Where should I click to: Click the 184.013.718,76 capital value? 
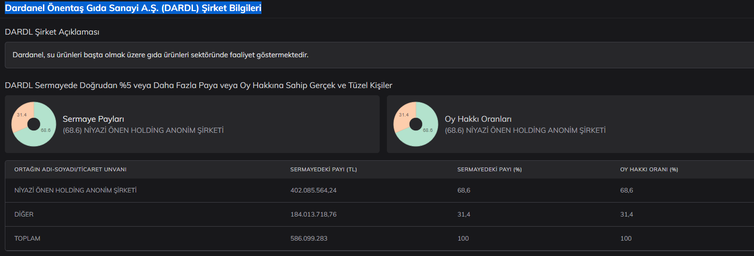pyautogui.click(x=314, y=215)
